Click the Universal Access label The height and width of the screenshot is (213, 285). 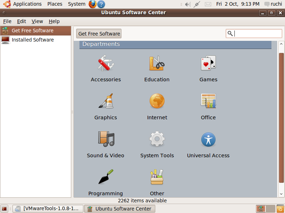pyautogui.click(x=208, y=155)
